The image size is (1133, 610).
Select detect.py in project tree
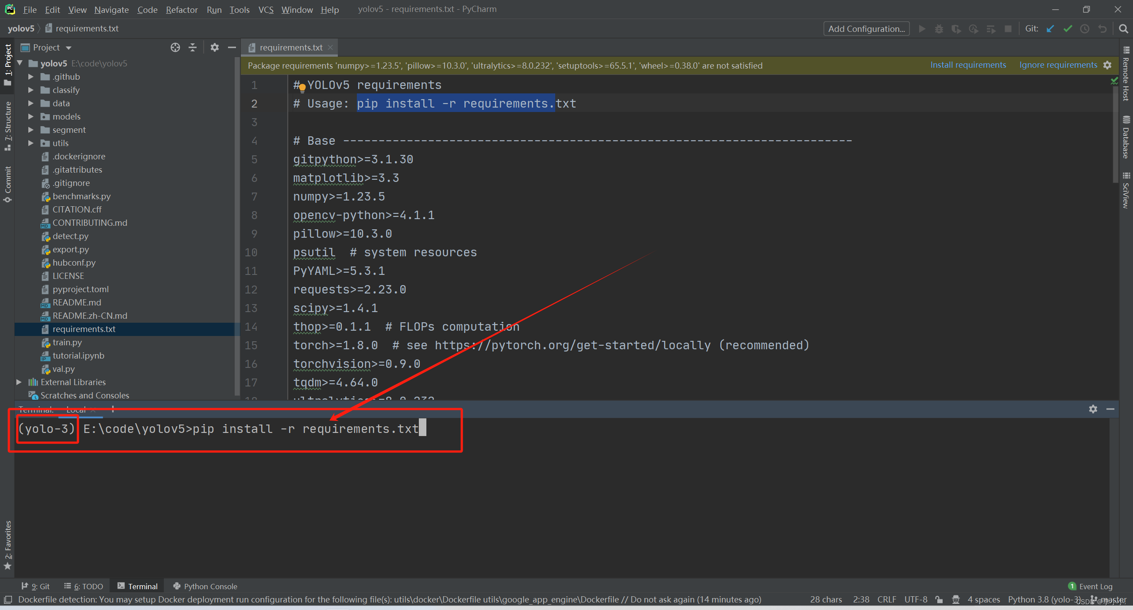[x=70, y=236]
